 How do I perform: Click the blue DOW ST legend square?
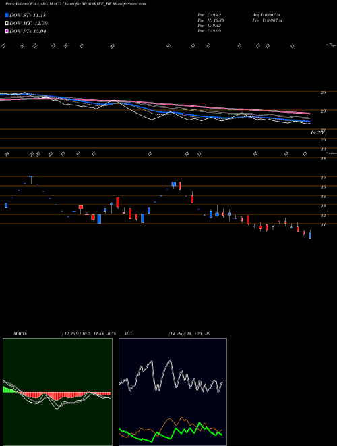point(7,15)
